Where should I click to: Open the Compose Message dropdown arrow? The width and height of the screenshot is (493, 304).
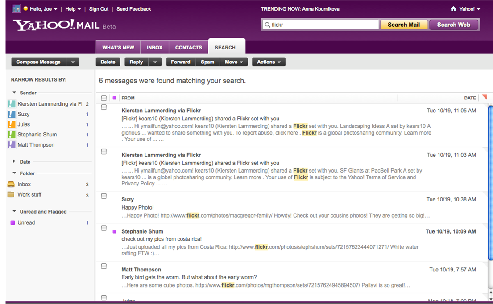point(73,62)
